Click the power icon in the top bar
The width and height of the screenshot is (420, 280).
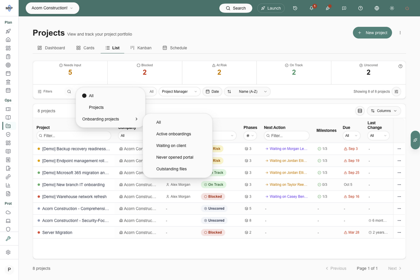407,8
